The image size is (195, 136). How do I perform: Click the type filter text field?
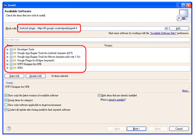tap(97, 40)
